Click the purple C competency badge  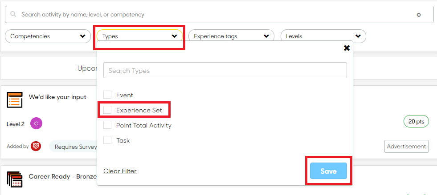tap(36, 123)
